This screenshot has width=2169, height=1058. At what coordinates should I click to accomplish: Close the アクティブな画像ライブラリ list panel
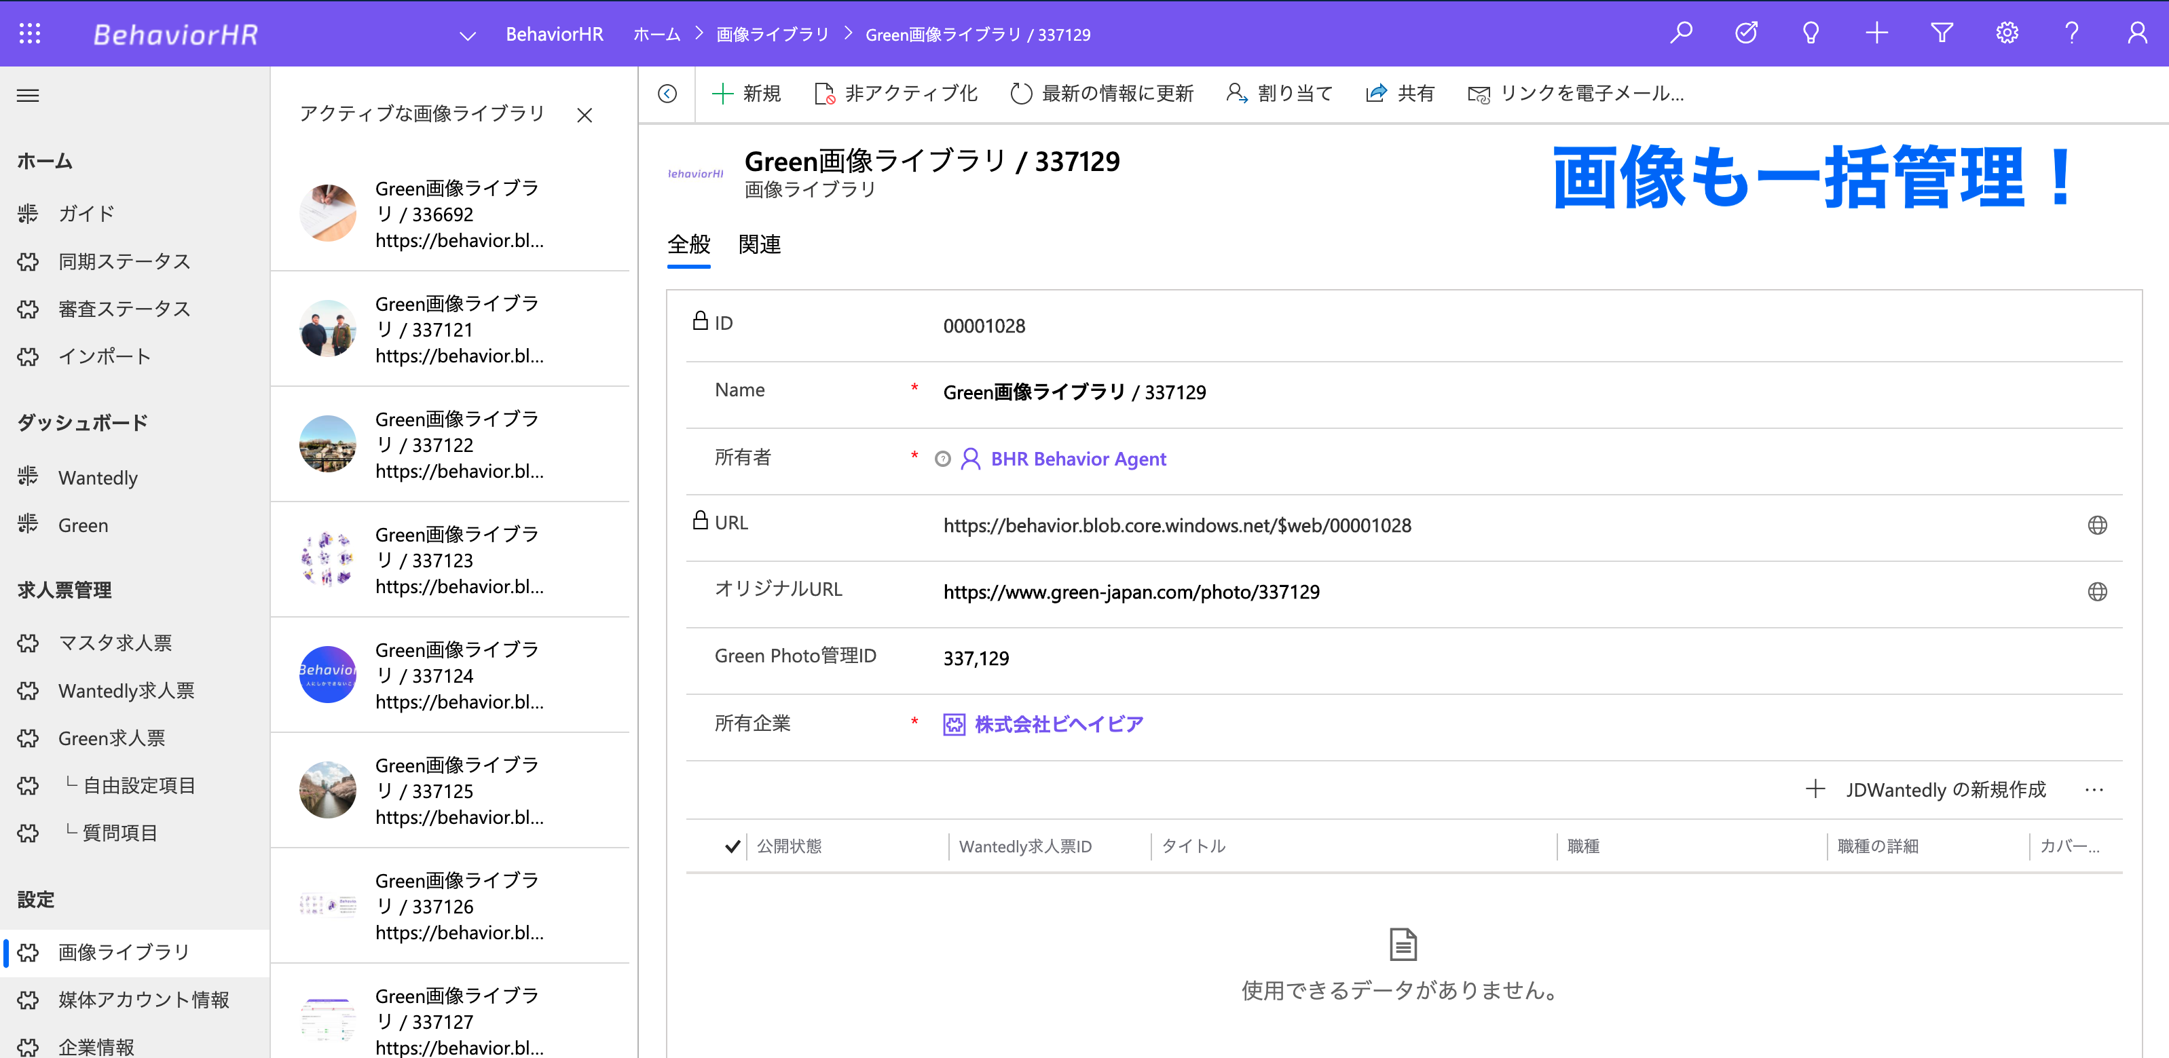[585, 115]
